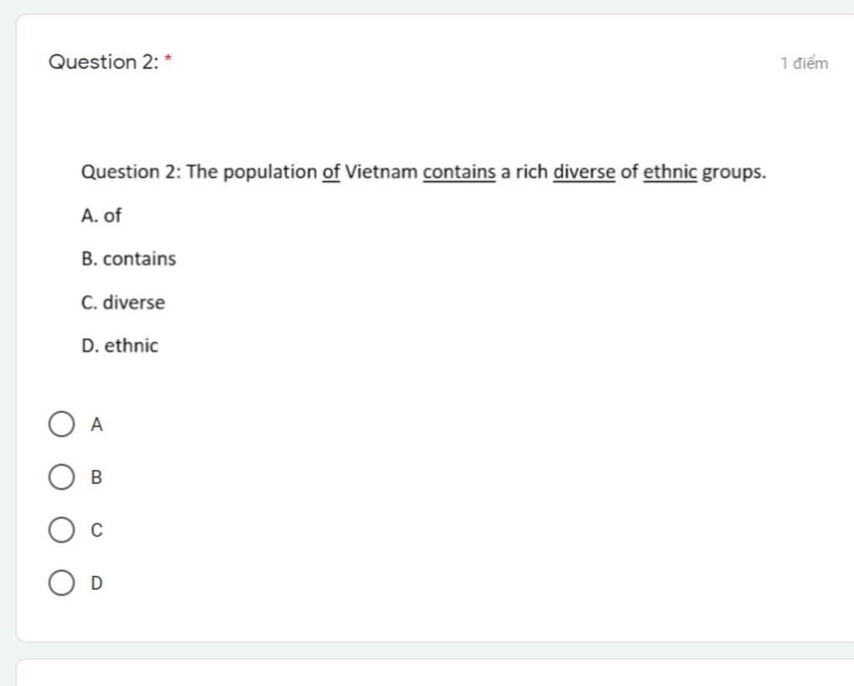Click the word 'population' in question sentence
This screenshot has width=854, height=686.
[270, 173]
